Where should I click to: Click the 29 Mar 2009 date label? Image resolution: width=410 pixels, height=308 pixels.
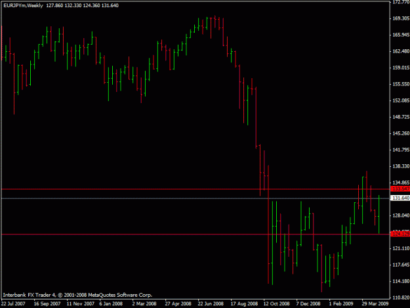375,303
